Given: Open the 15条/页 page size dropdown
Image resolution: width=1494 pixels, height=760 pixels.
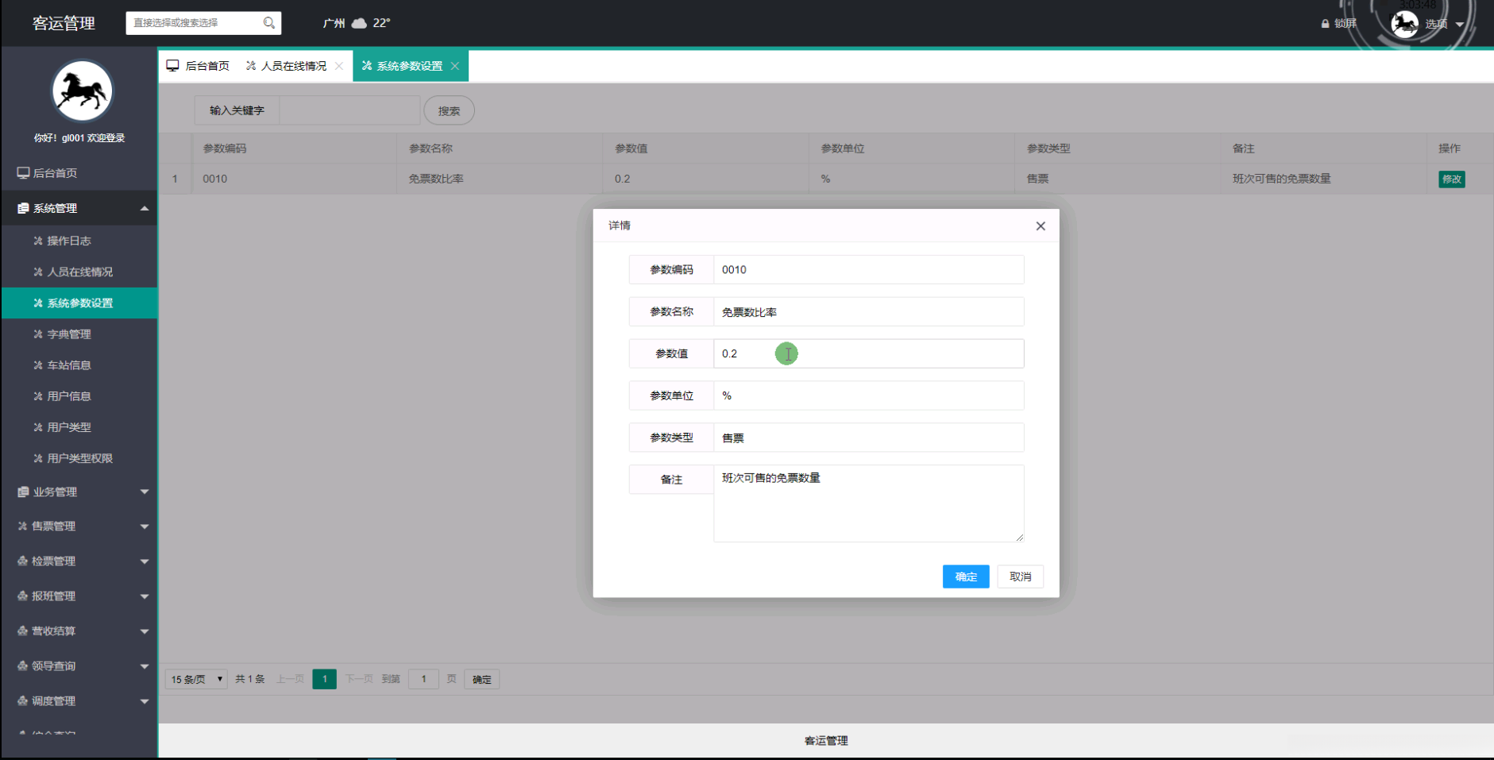Looking at the screenshot, I should pyautogui.click(x=195, y=679).
